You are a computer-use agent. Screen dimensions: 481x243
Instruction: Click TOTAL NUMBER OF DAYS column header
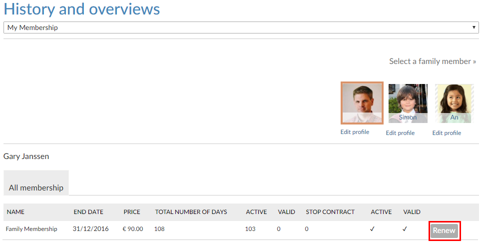[191, 212]
